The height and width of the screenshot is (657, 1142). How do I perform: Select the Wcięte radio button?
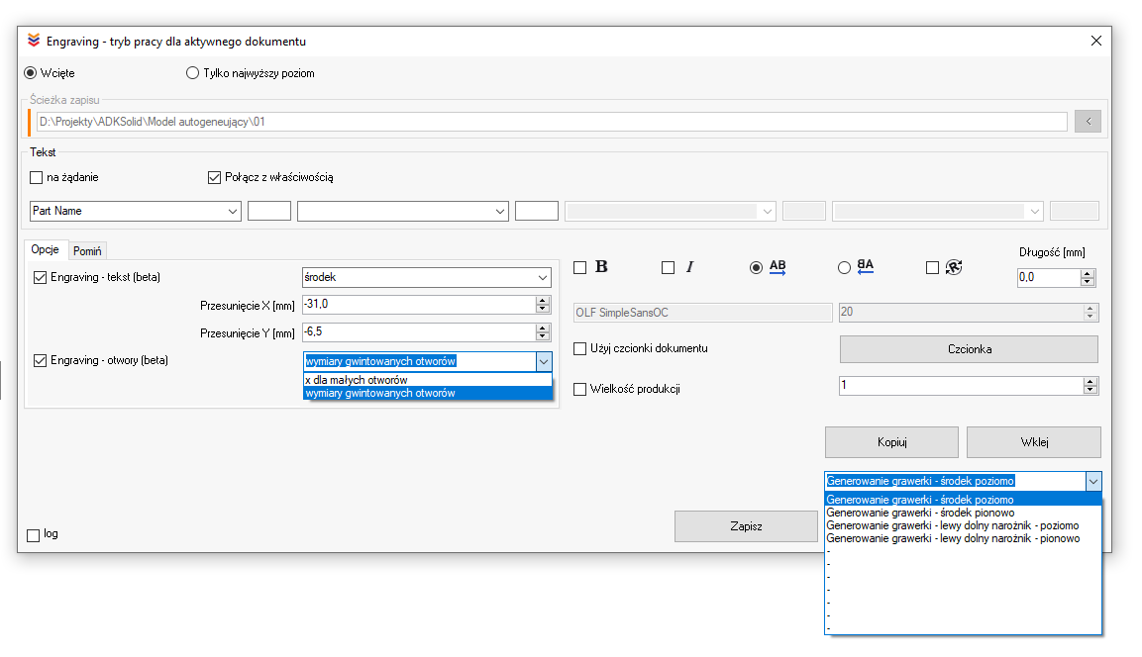[x=31, y=73]
